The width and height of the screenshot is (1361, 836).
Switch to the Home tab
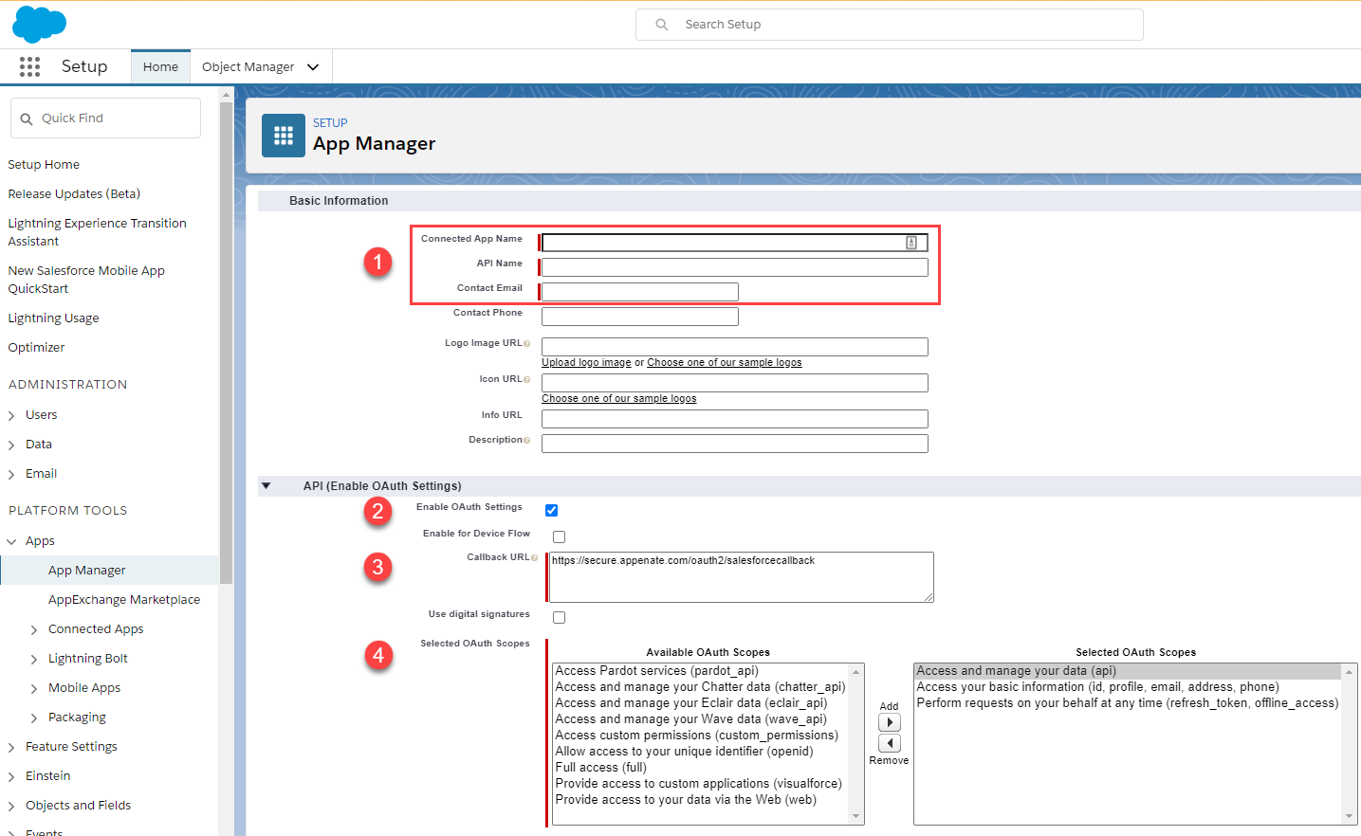pos(160,66)
